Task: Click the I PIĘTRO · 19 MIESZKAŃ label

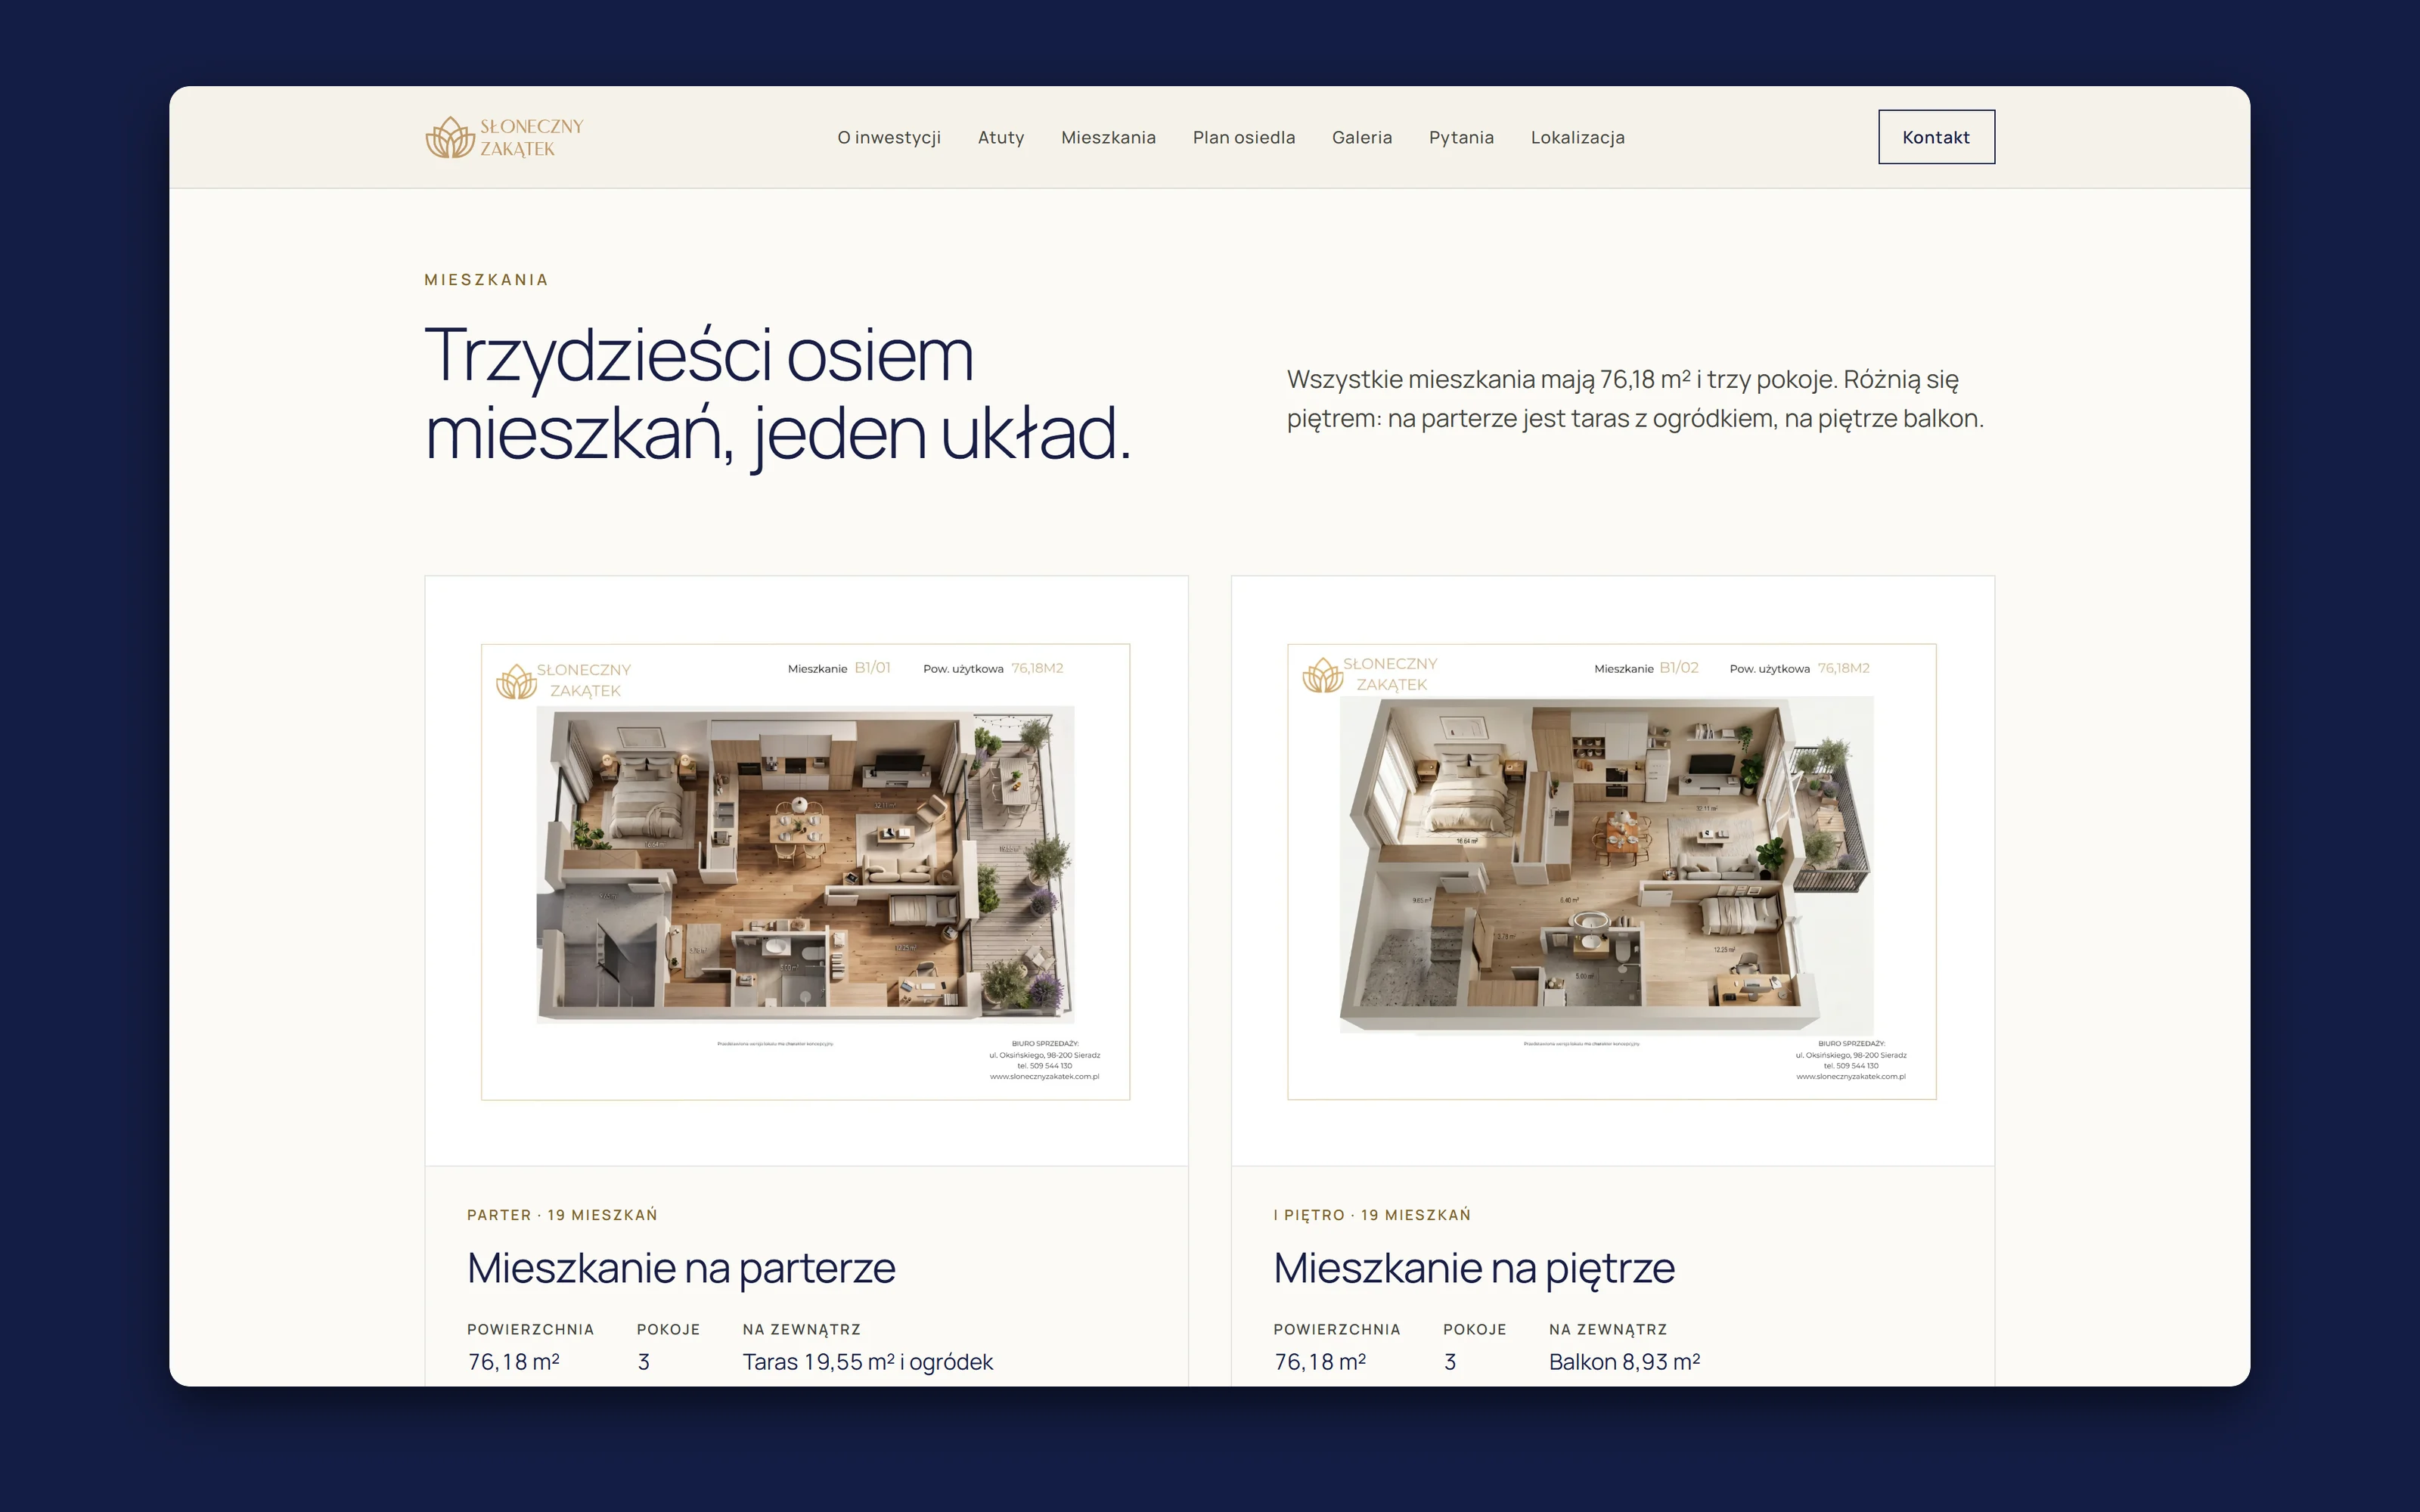Action: (x=1372, y=1215)
